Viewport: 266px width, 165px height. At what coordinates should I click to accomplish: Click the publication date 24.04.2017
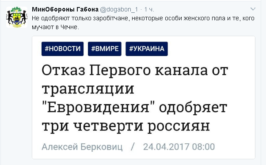166,147
